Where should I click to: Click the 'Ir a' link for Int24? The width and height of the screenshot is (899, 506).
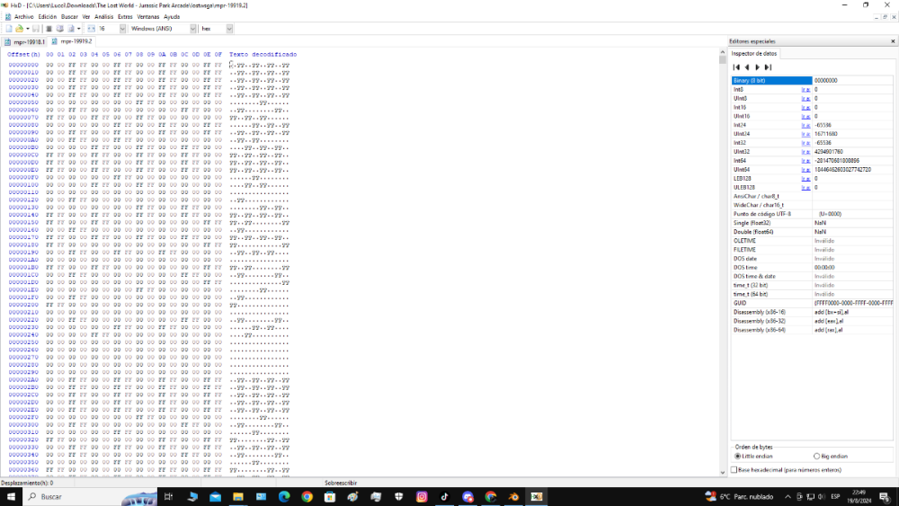(x=806, y=125)
